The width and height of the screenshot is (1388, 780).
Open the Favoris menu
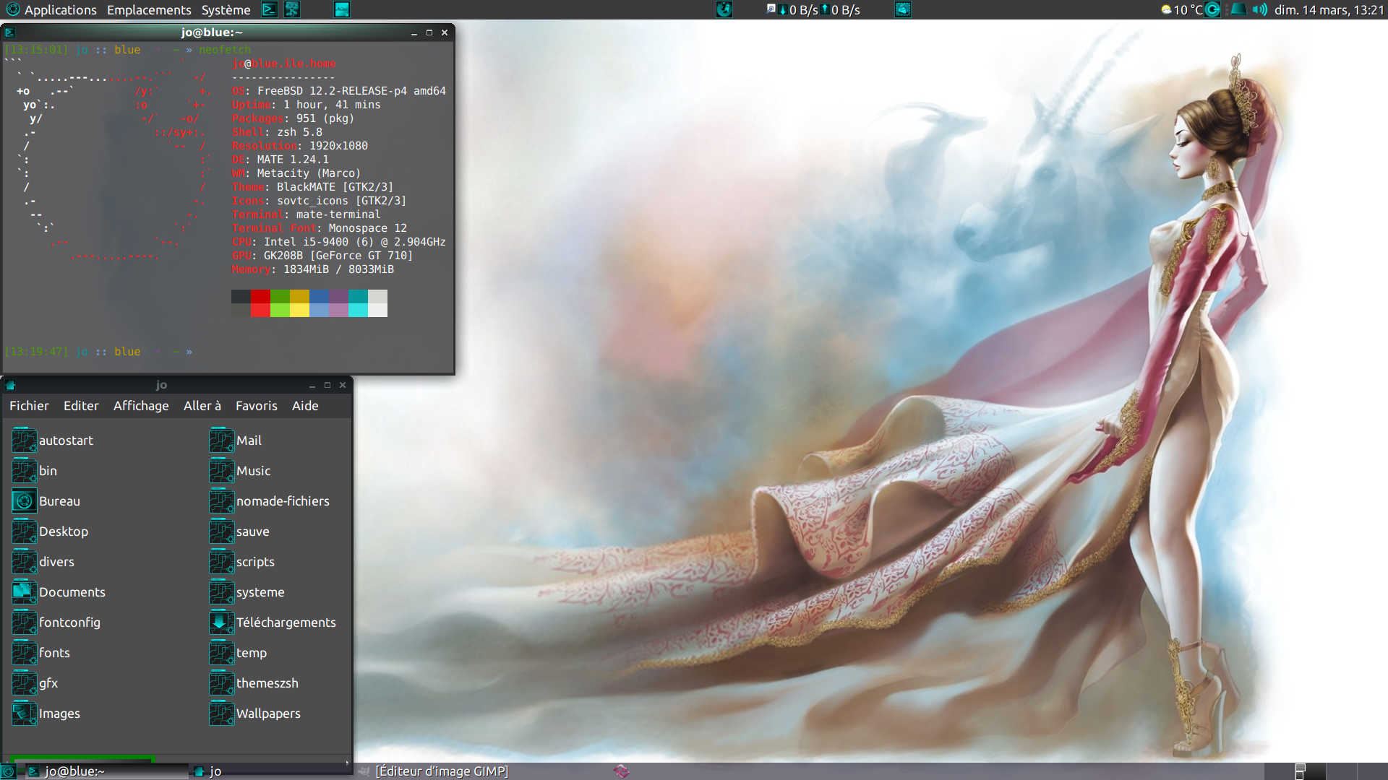click(257, 406)
